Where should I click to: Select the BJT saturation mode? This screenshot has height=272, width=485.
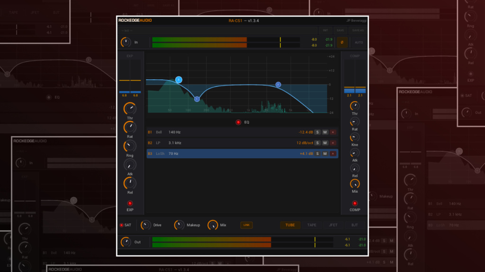(354, 225)
